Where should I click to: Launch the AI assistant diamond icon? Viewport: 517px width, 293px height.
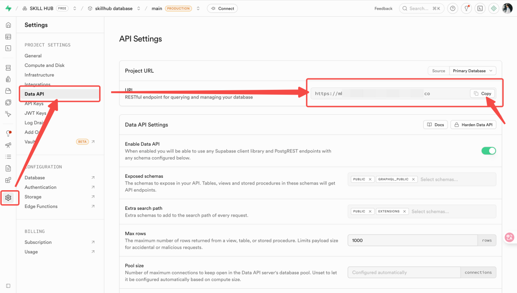coord(494,9)
